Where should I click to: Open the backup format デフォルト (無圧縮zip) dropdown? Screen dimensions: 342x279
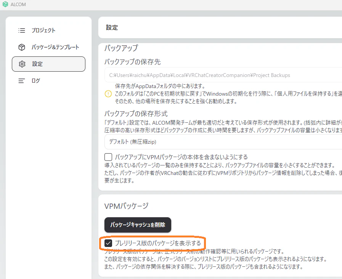coord(223,142)
